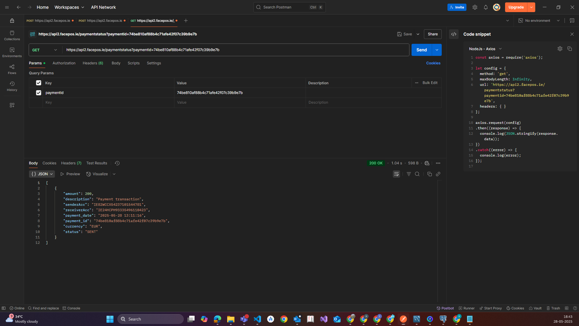This screenshot has width=579, height=326.
Task: Open the Cookies link beside params
Action: pos(433,63)
